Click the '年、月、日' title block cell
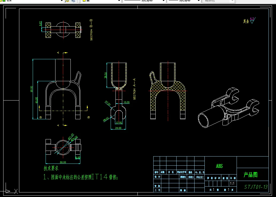This screenshot has width=276, height=197. 199,172
